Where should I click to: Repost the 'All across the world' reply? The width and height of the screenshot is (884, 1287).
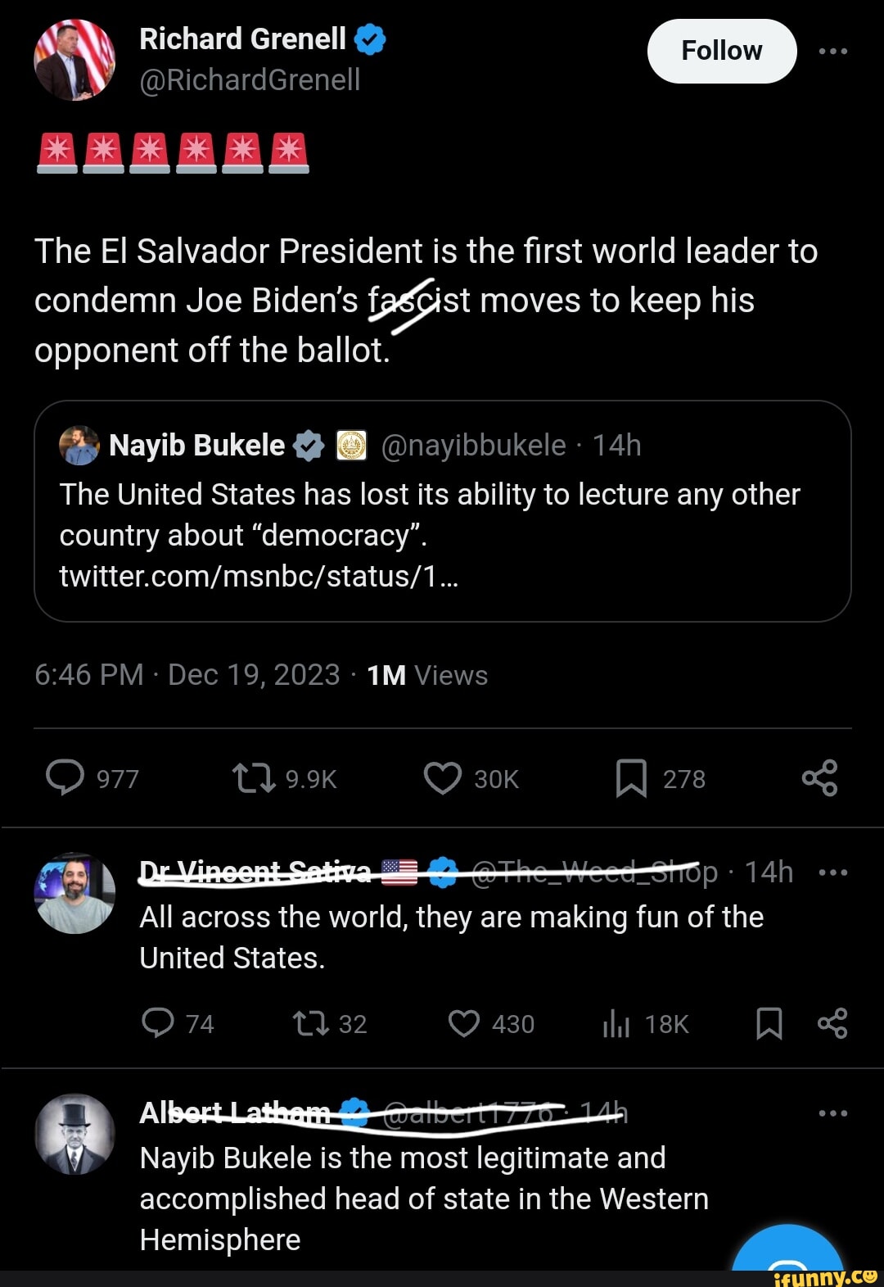[311, 1023]
